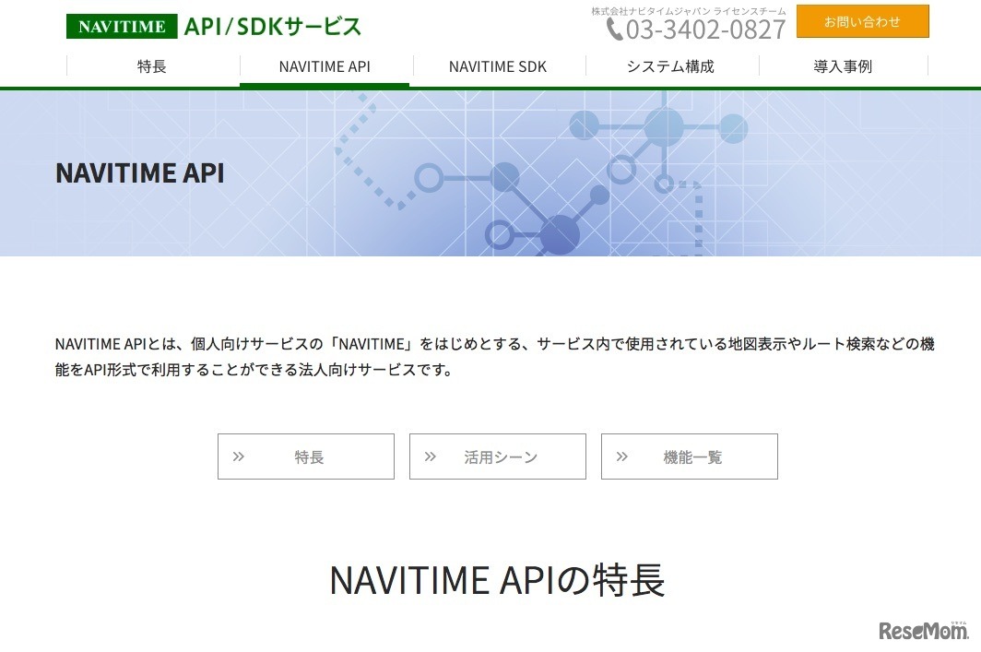The width and height of the screenshot is (981, 652).
Task: Click the double-chevron icon in the 特長 box
Action: pos(239,455)
